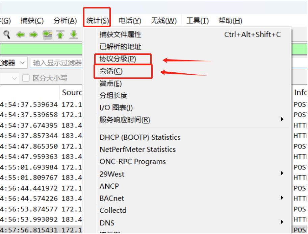Select packet row at 4:56:44.574226
Screen dimensions: 308x234
coord(41,198)
